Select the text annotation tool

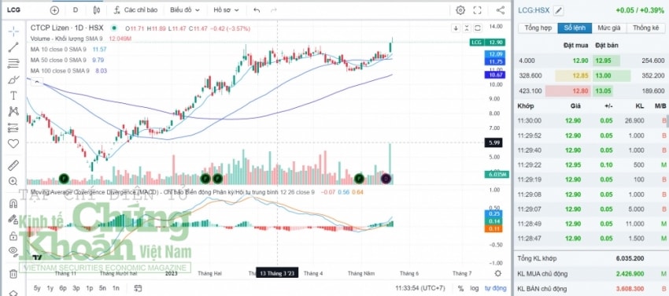(13, 95)
